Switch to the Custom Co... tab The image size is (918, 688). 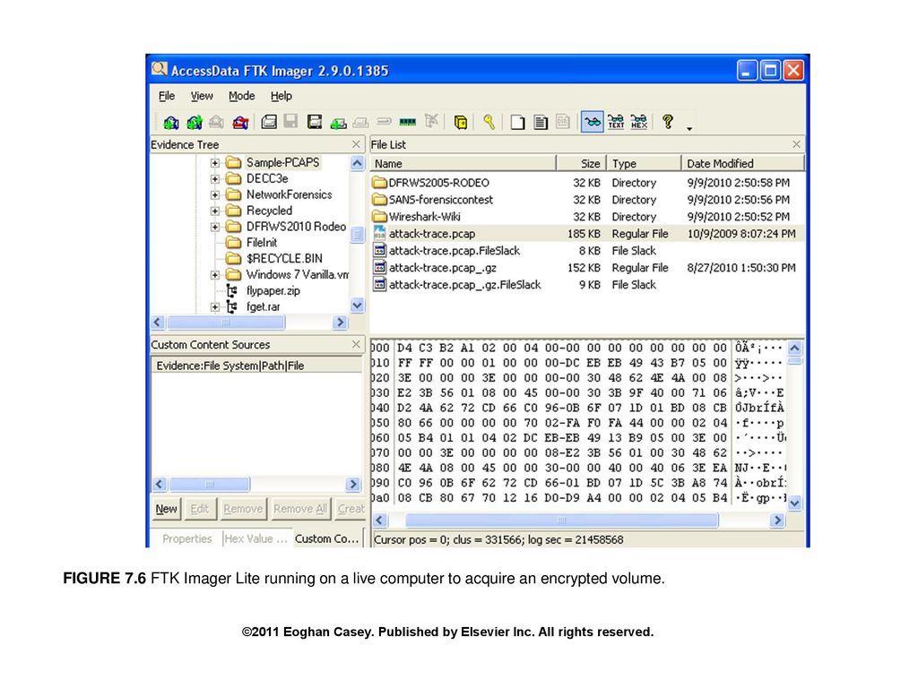[326, 538]
